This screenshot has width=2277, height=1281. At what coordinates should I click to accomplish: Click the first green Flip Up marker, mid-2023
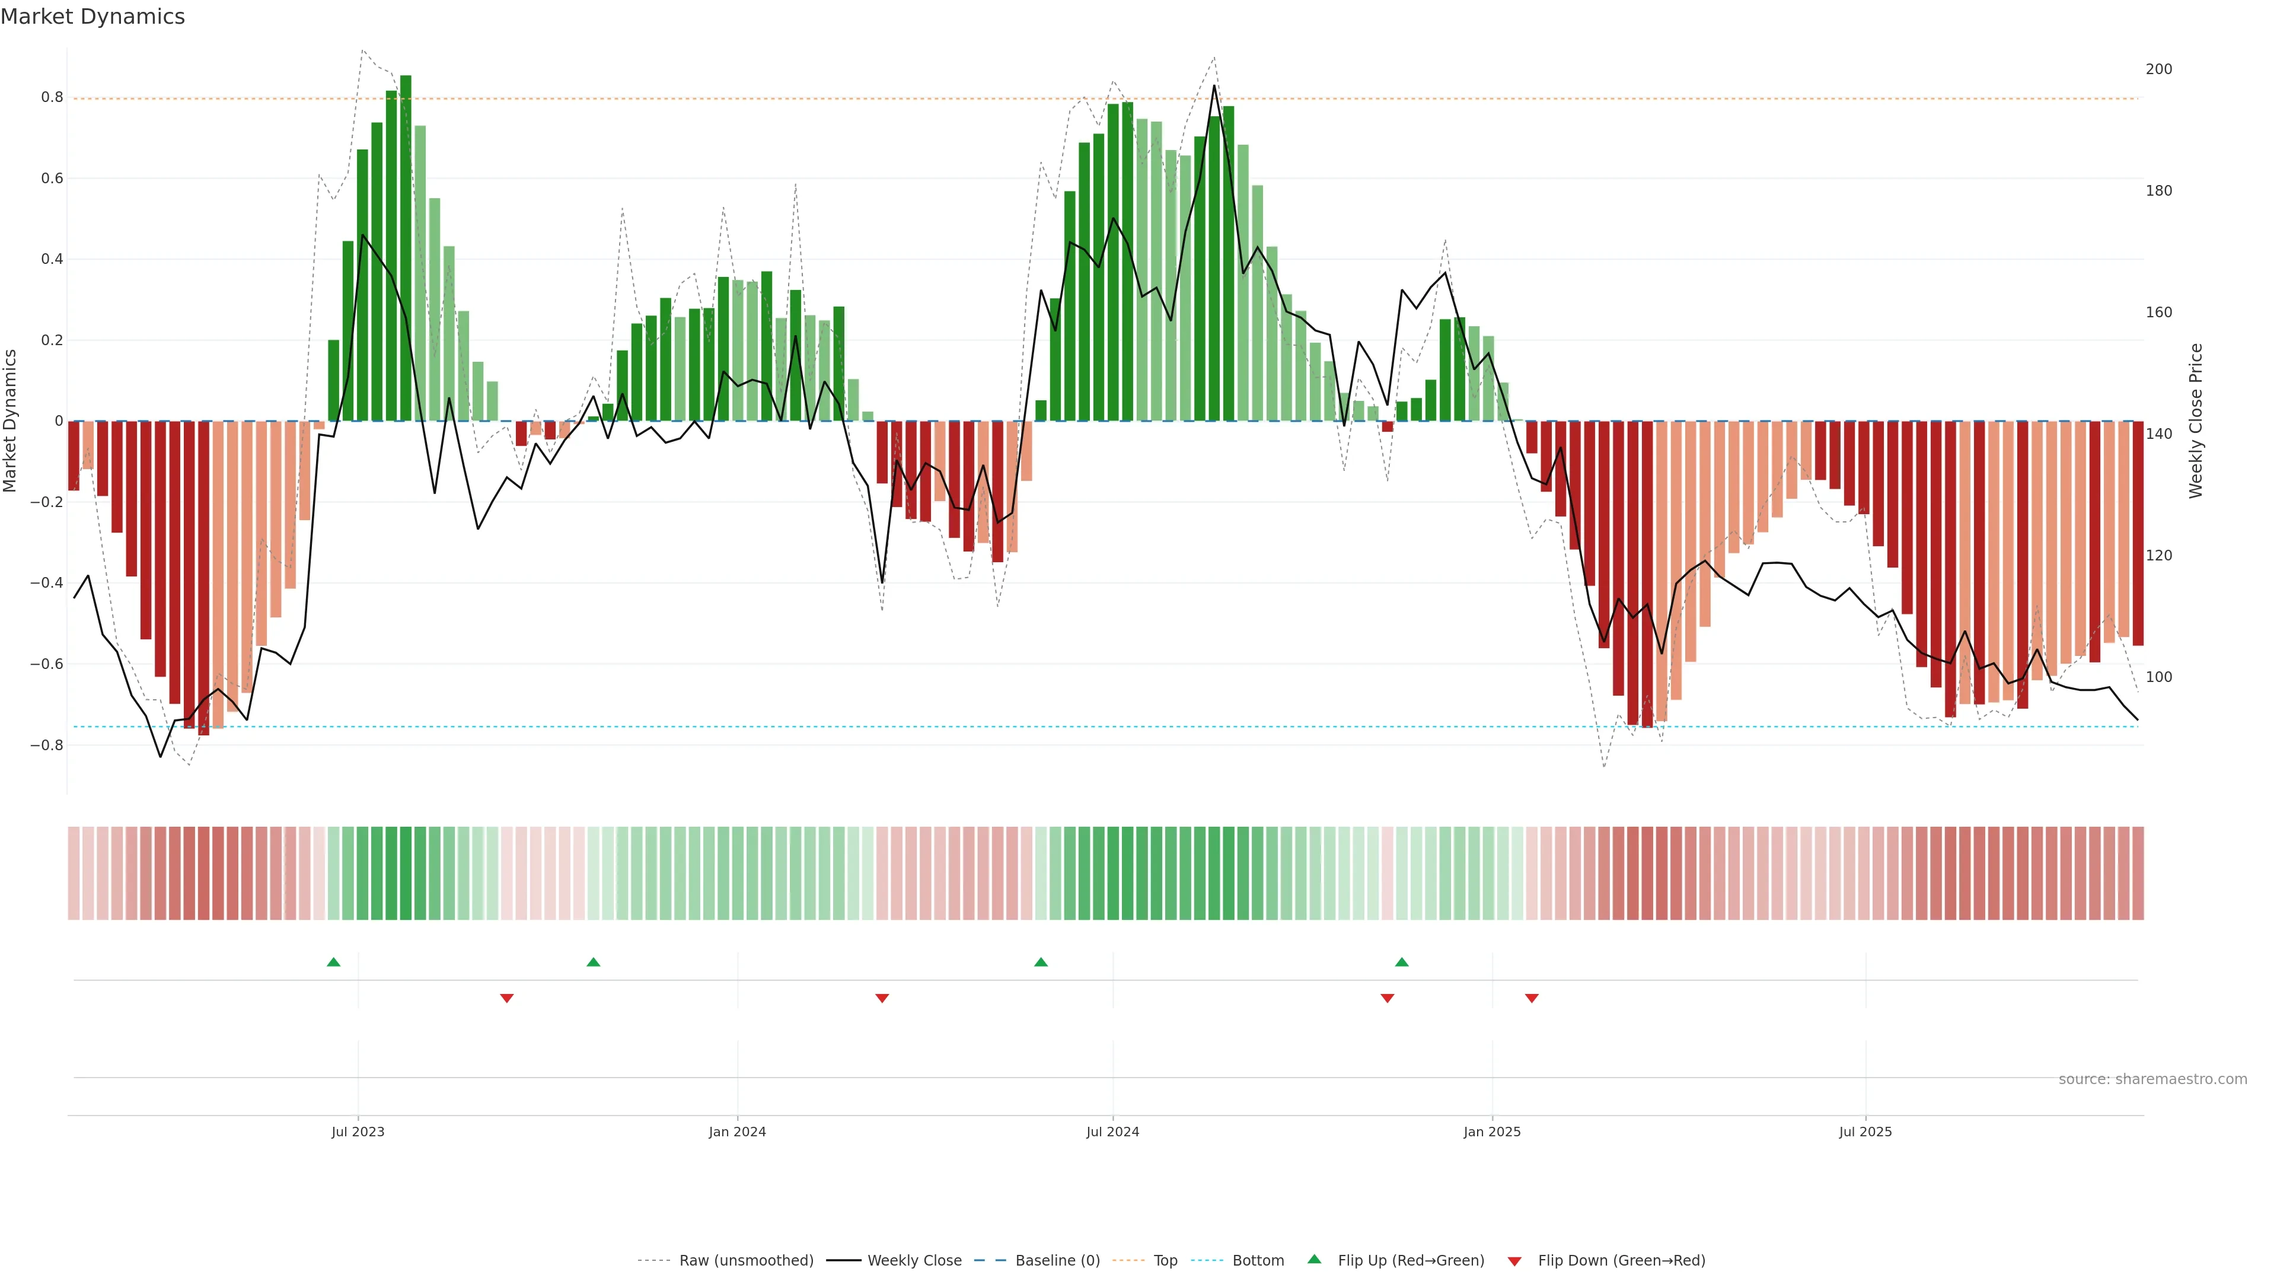[x=333, y=962]
